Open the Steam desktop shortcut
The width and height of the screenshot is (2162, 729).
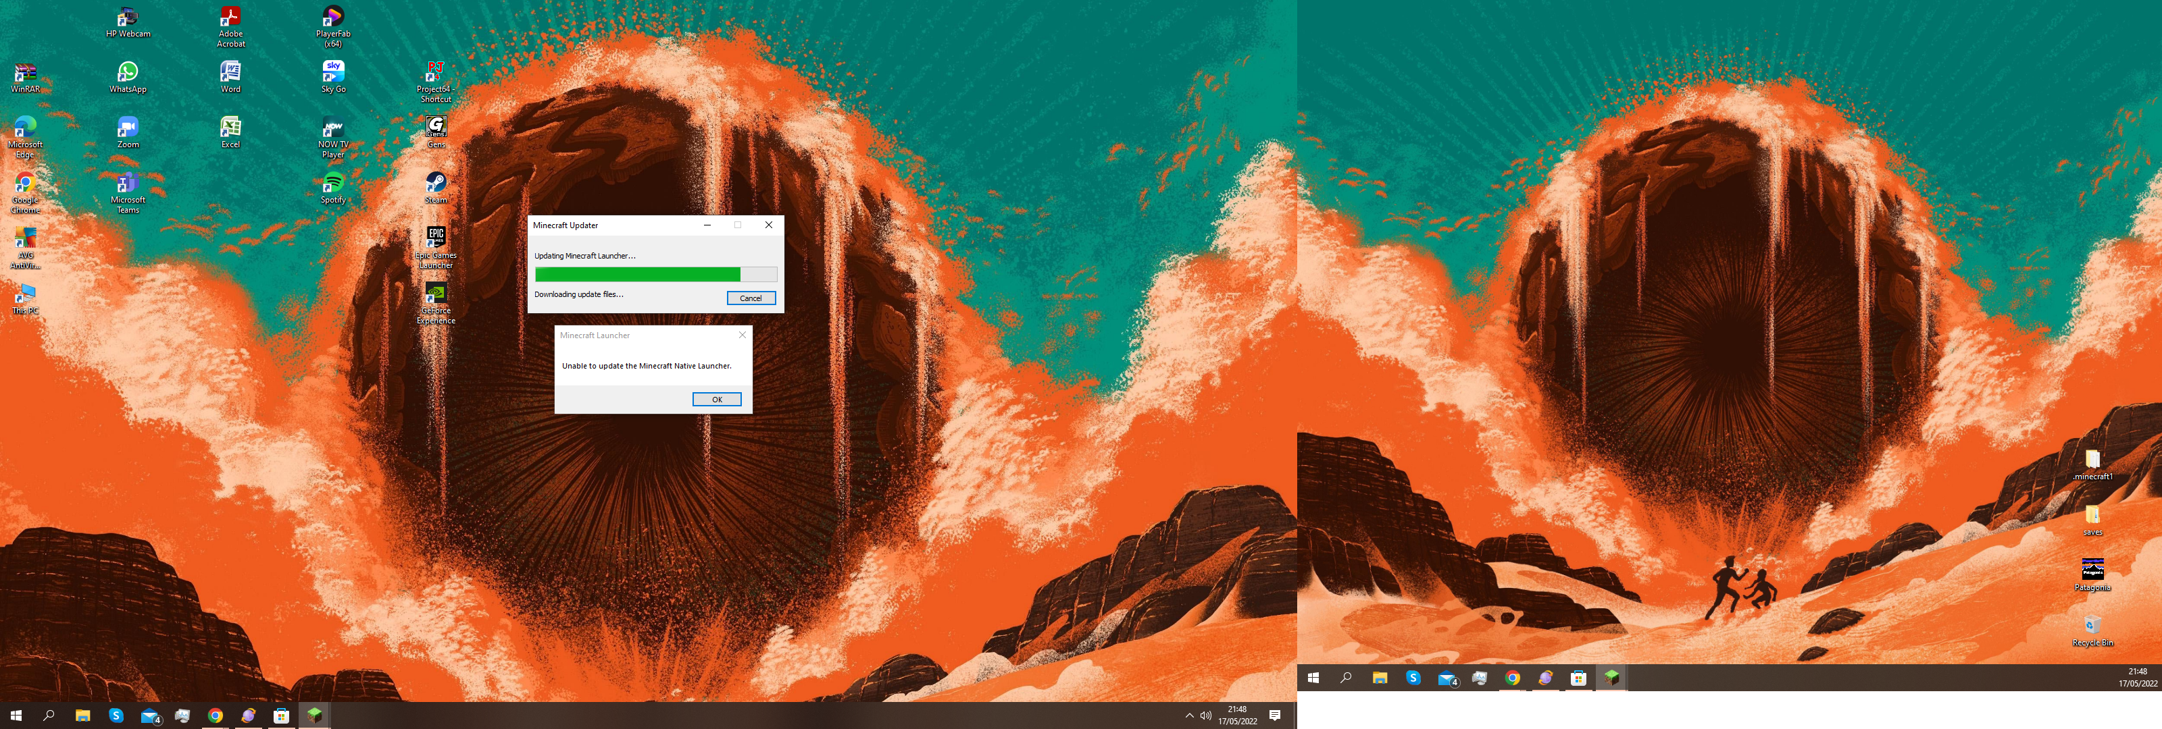point(436,183)
